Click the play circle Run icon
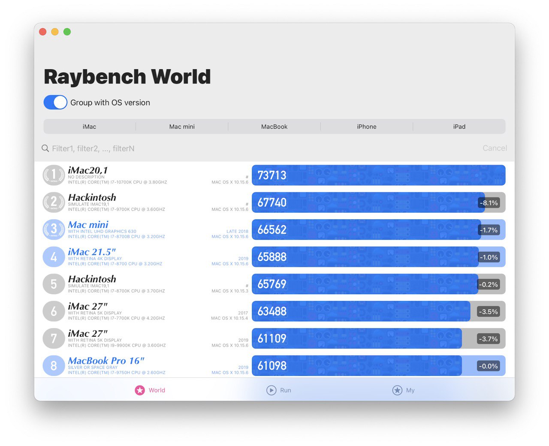549x446 pixels. click(271, 390)
